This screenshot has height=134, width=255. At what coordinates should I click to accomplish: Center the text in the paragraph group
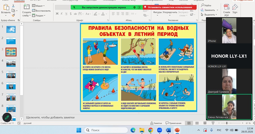pos(118,14)
